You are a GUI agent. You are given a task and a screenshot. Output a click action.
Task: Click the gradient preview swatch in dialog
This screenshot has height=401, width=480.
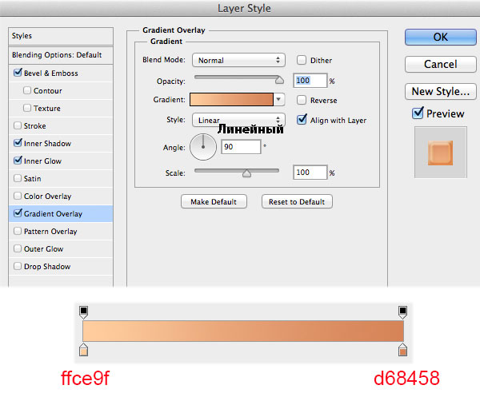231,99
